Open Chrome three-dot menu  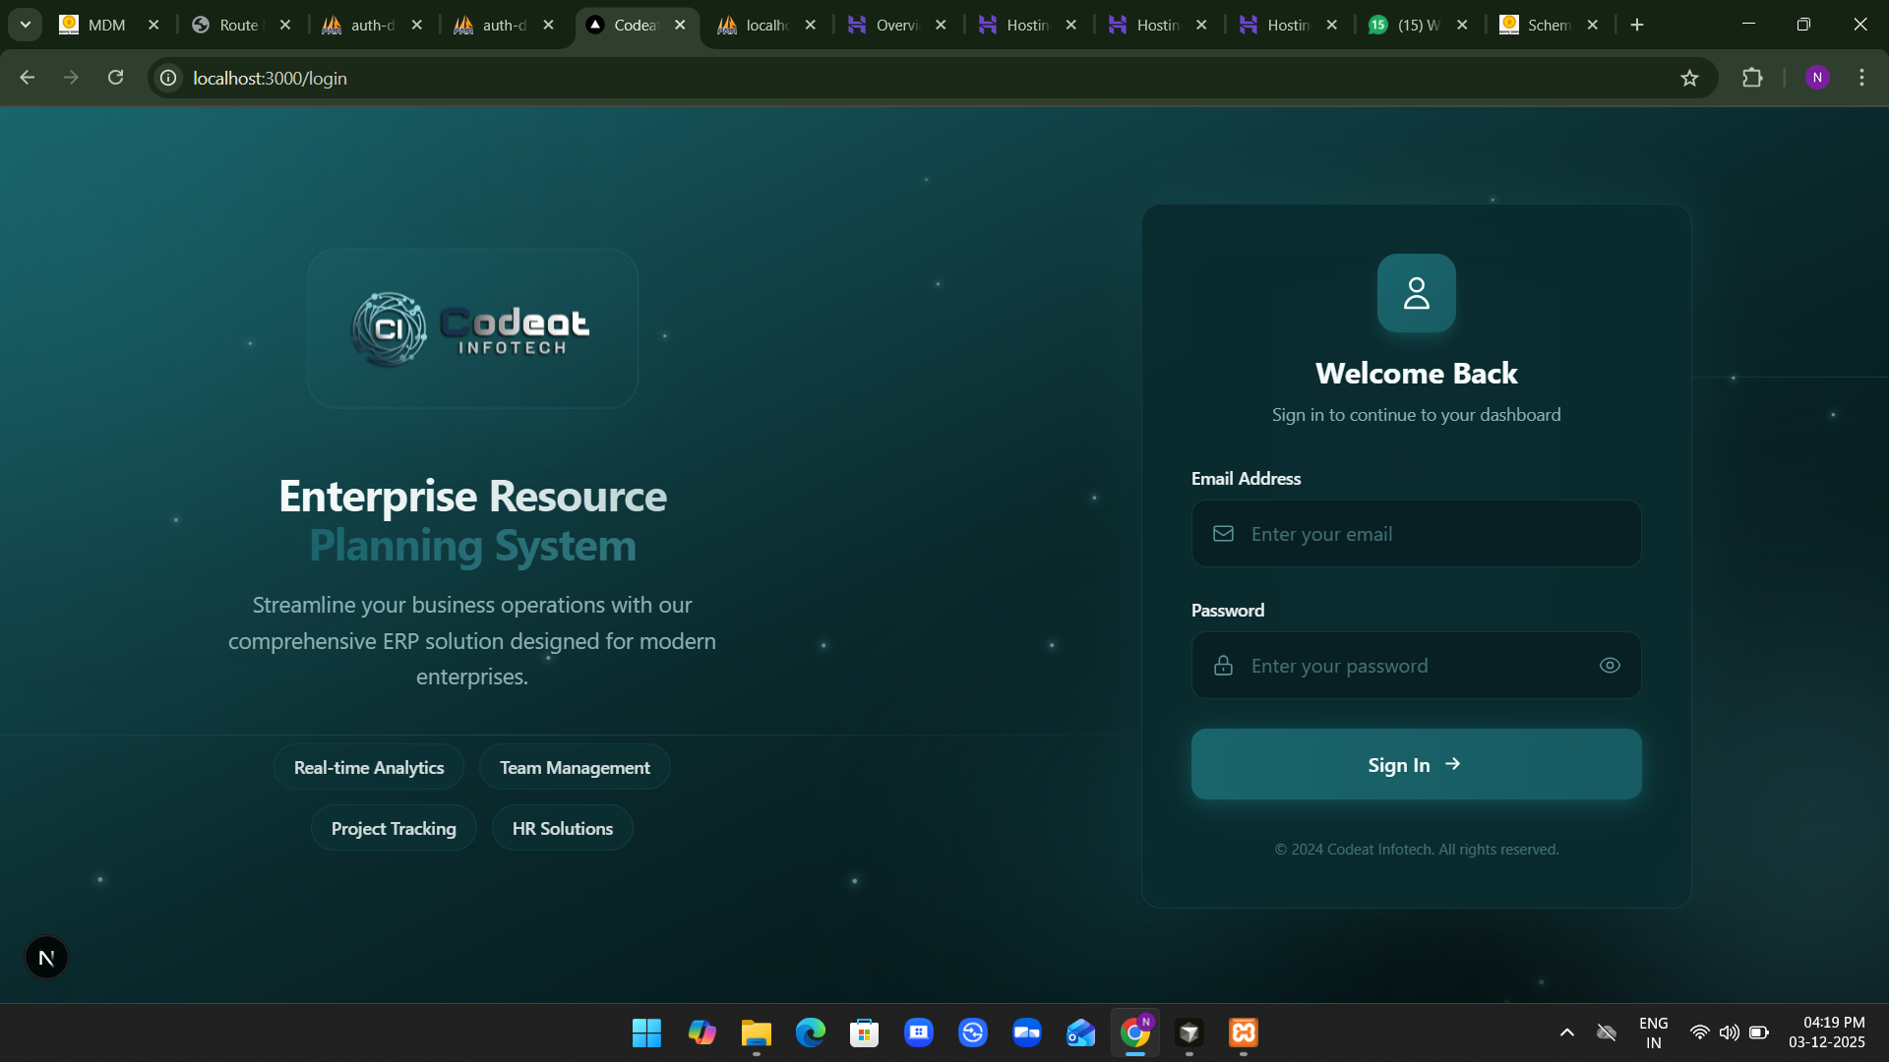point(1861,78)
